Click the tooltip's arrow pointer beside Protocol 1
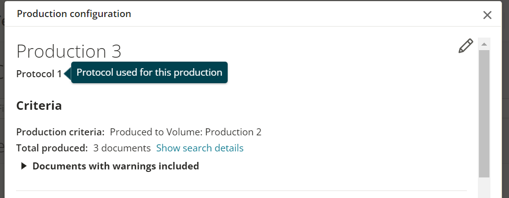 click(x=68, y=74)
